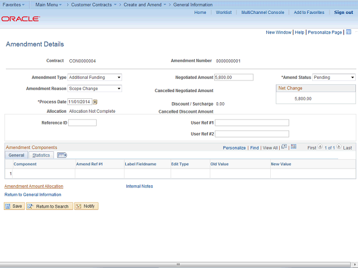Go to next row arrow in grid
Image resolution: width=358 pixels, height=268 pixels.
click(339, 146)
